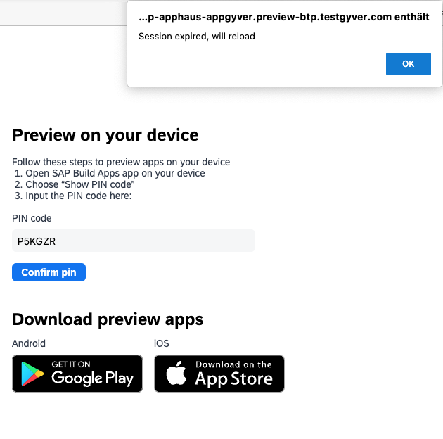Click the 'Follow these steps' intro text
Image resolution: width=443 pixels, height=439 pixels.
click(121, 162)
